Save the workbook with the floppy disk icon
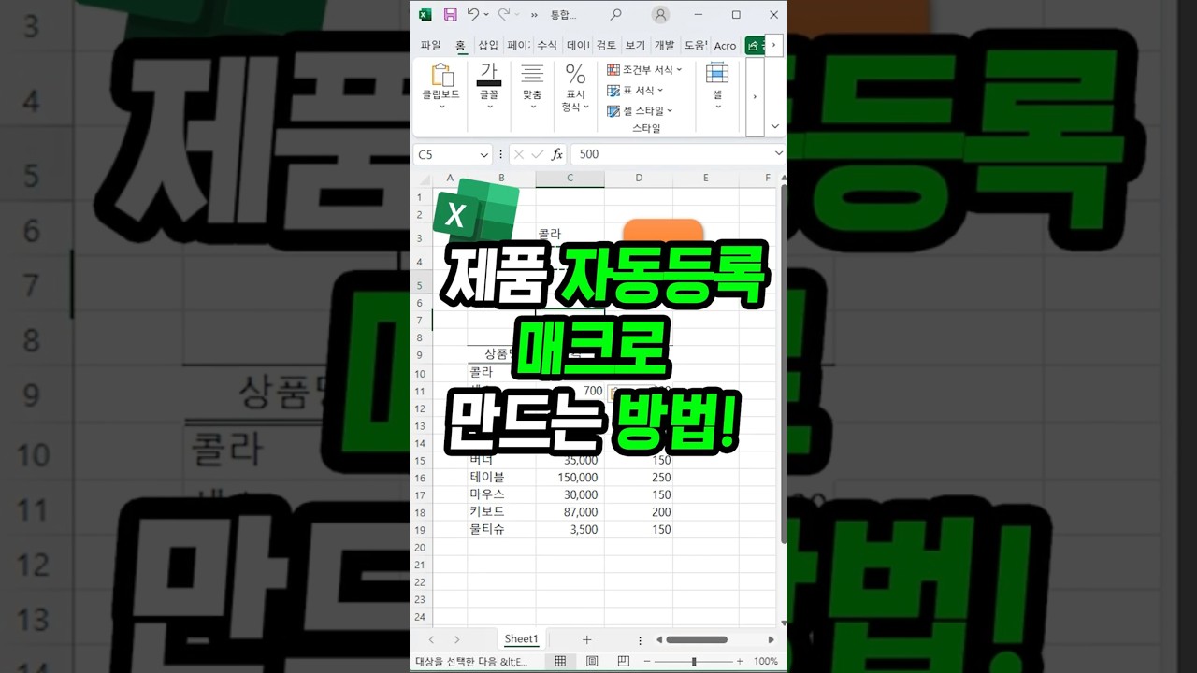The image size is (1197, 673). (450, 15)
